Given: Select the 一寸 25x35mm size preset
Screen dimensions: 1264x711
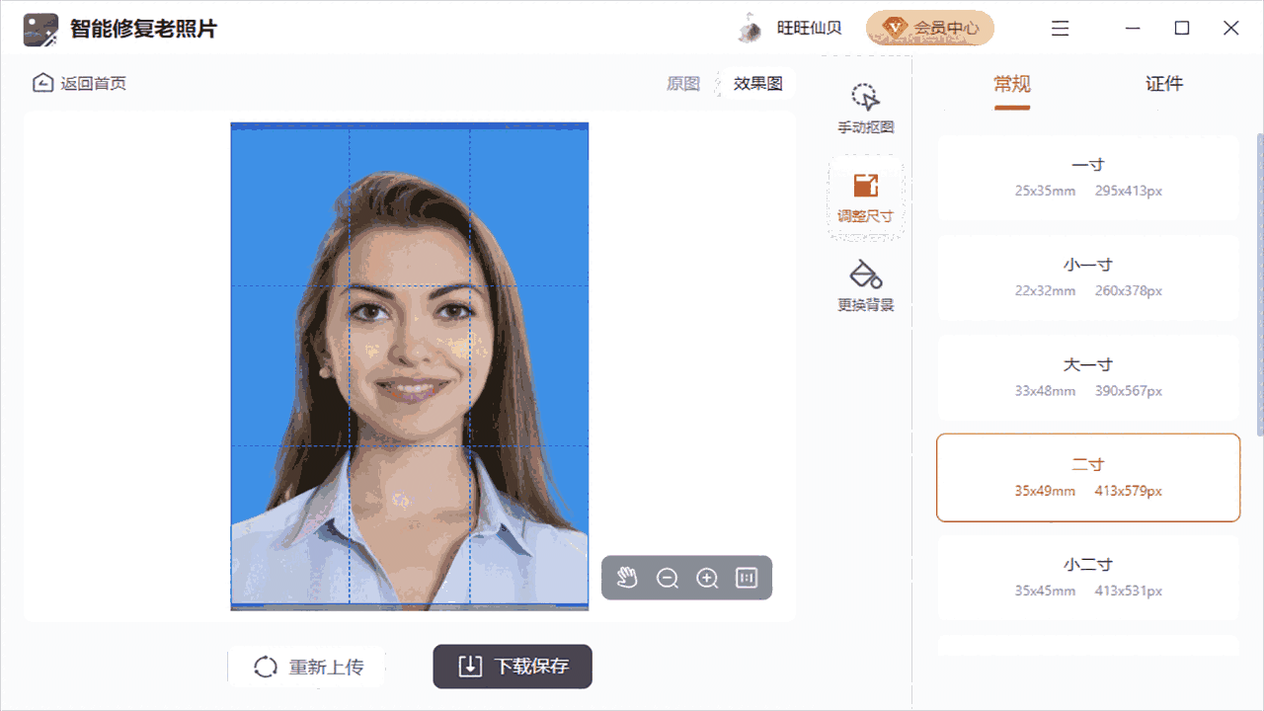Looking at the screenshot, I should 1087,178.
